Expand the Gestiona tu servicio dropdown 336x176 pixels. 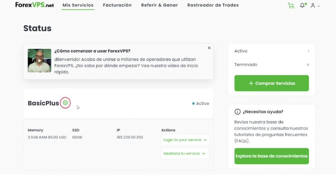[185, 153]
